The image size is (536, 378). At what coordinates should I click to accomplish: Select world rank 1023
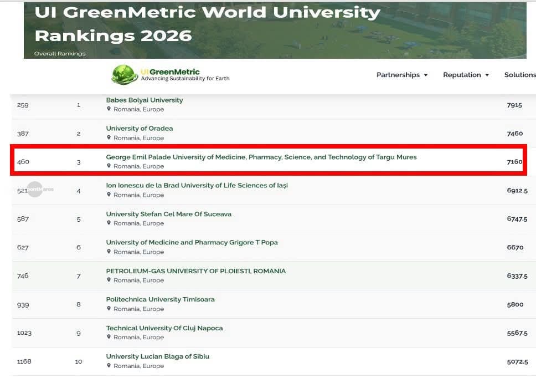[24, 333]
